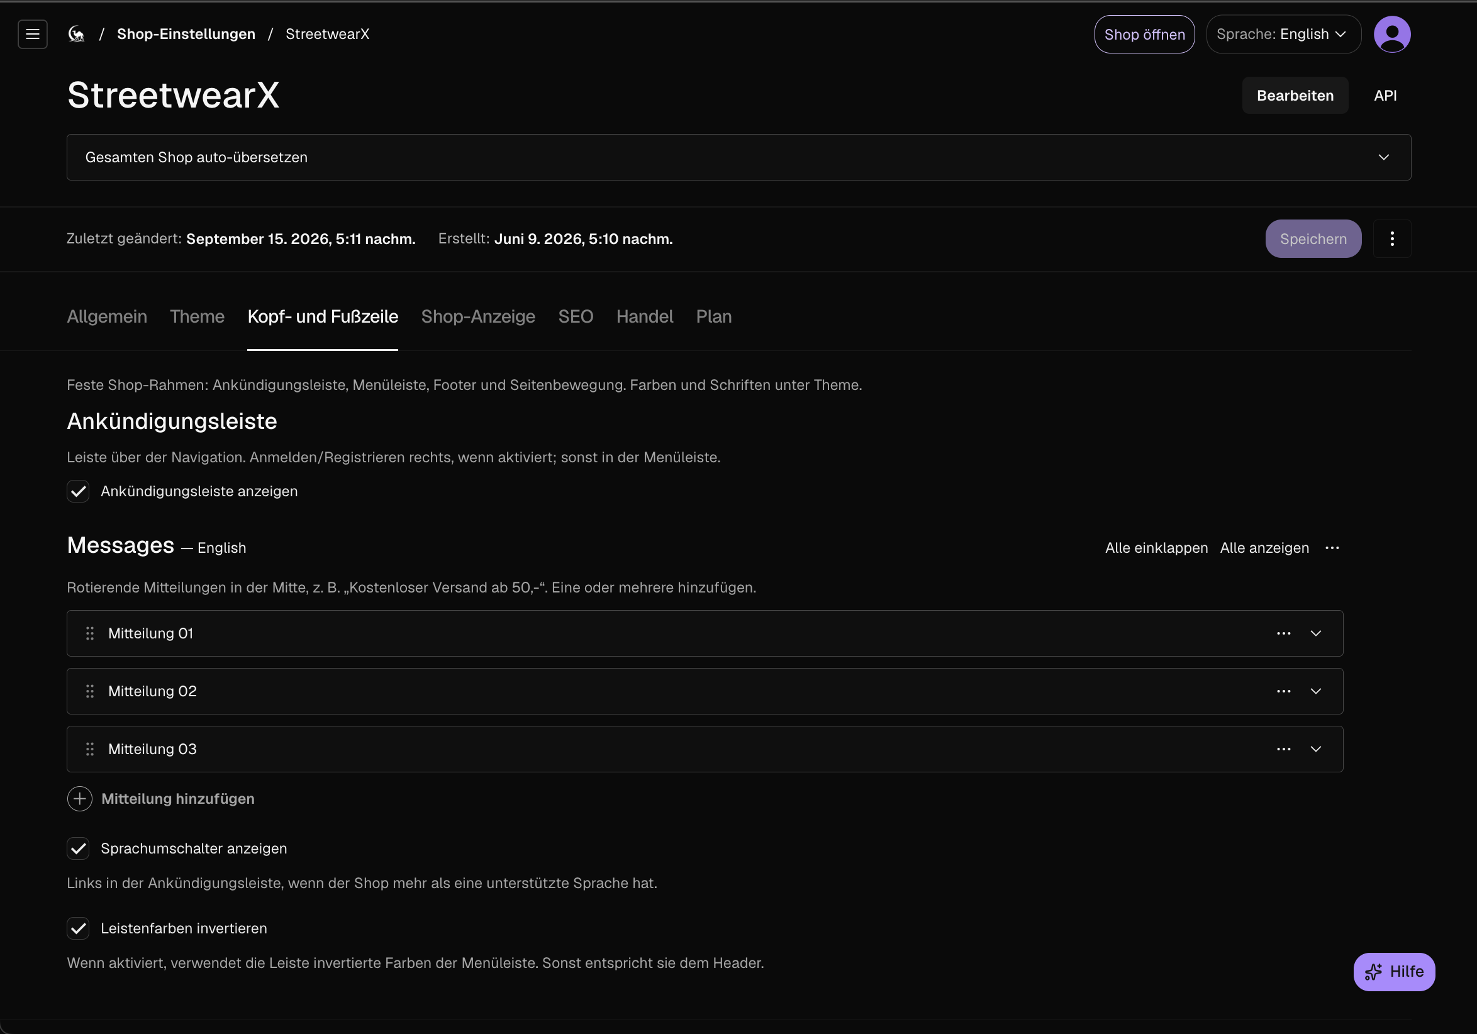Open Shop-Einstellungen breadcrumb

pos(186,34)
